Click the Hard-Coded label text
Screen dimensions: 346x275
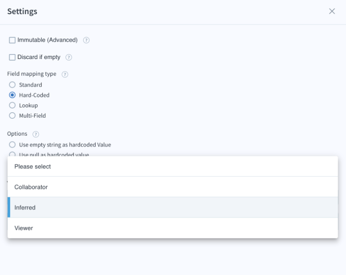coord(34,95)
